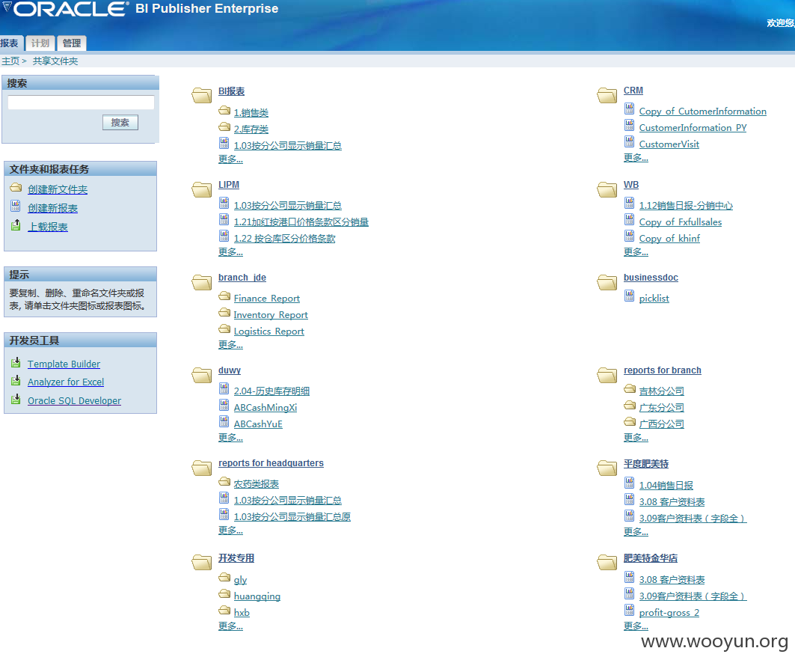
Task: Open the 广东分公司 folder link
Action: [662, 408]
